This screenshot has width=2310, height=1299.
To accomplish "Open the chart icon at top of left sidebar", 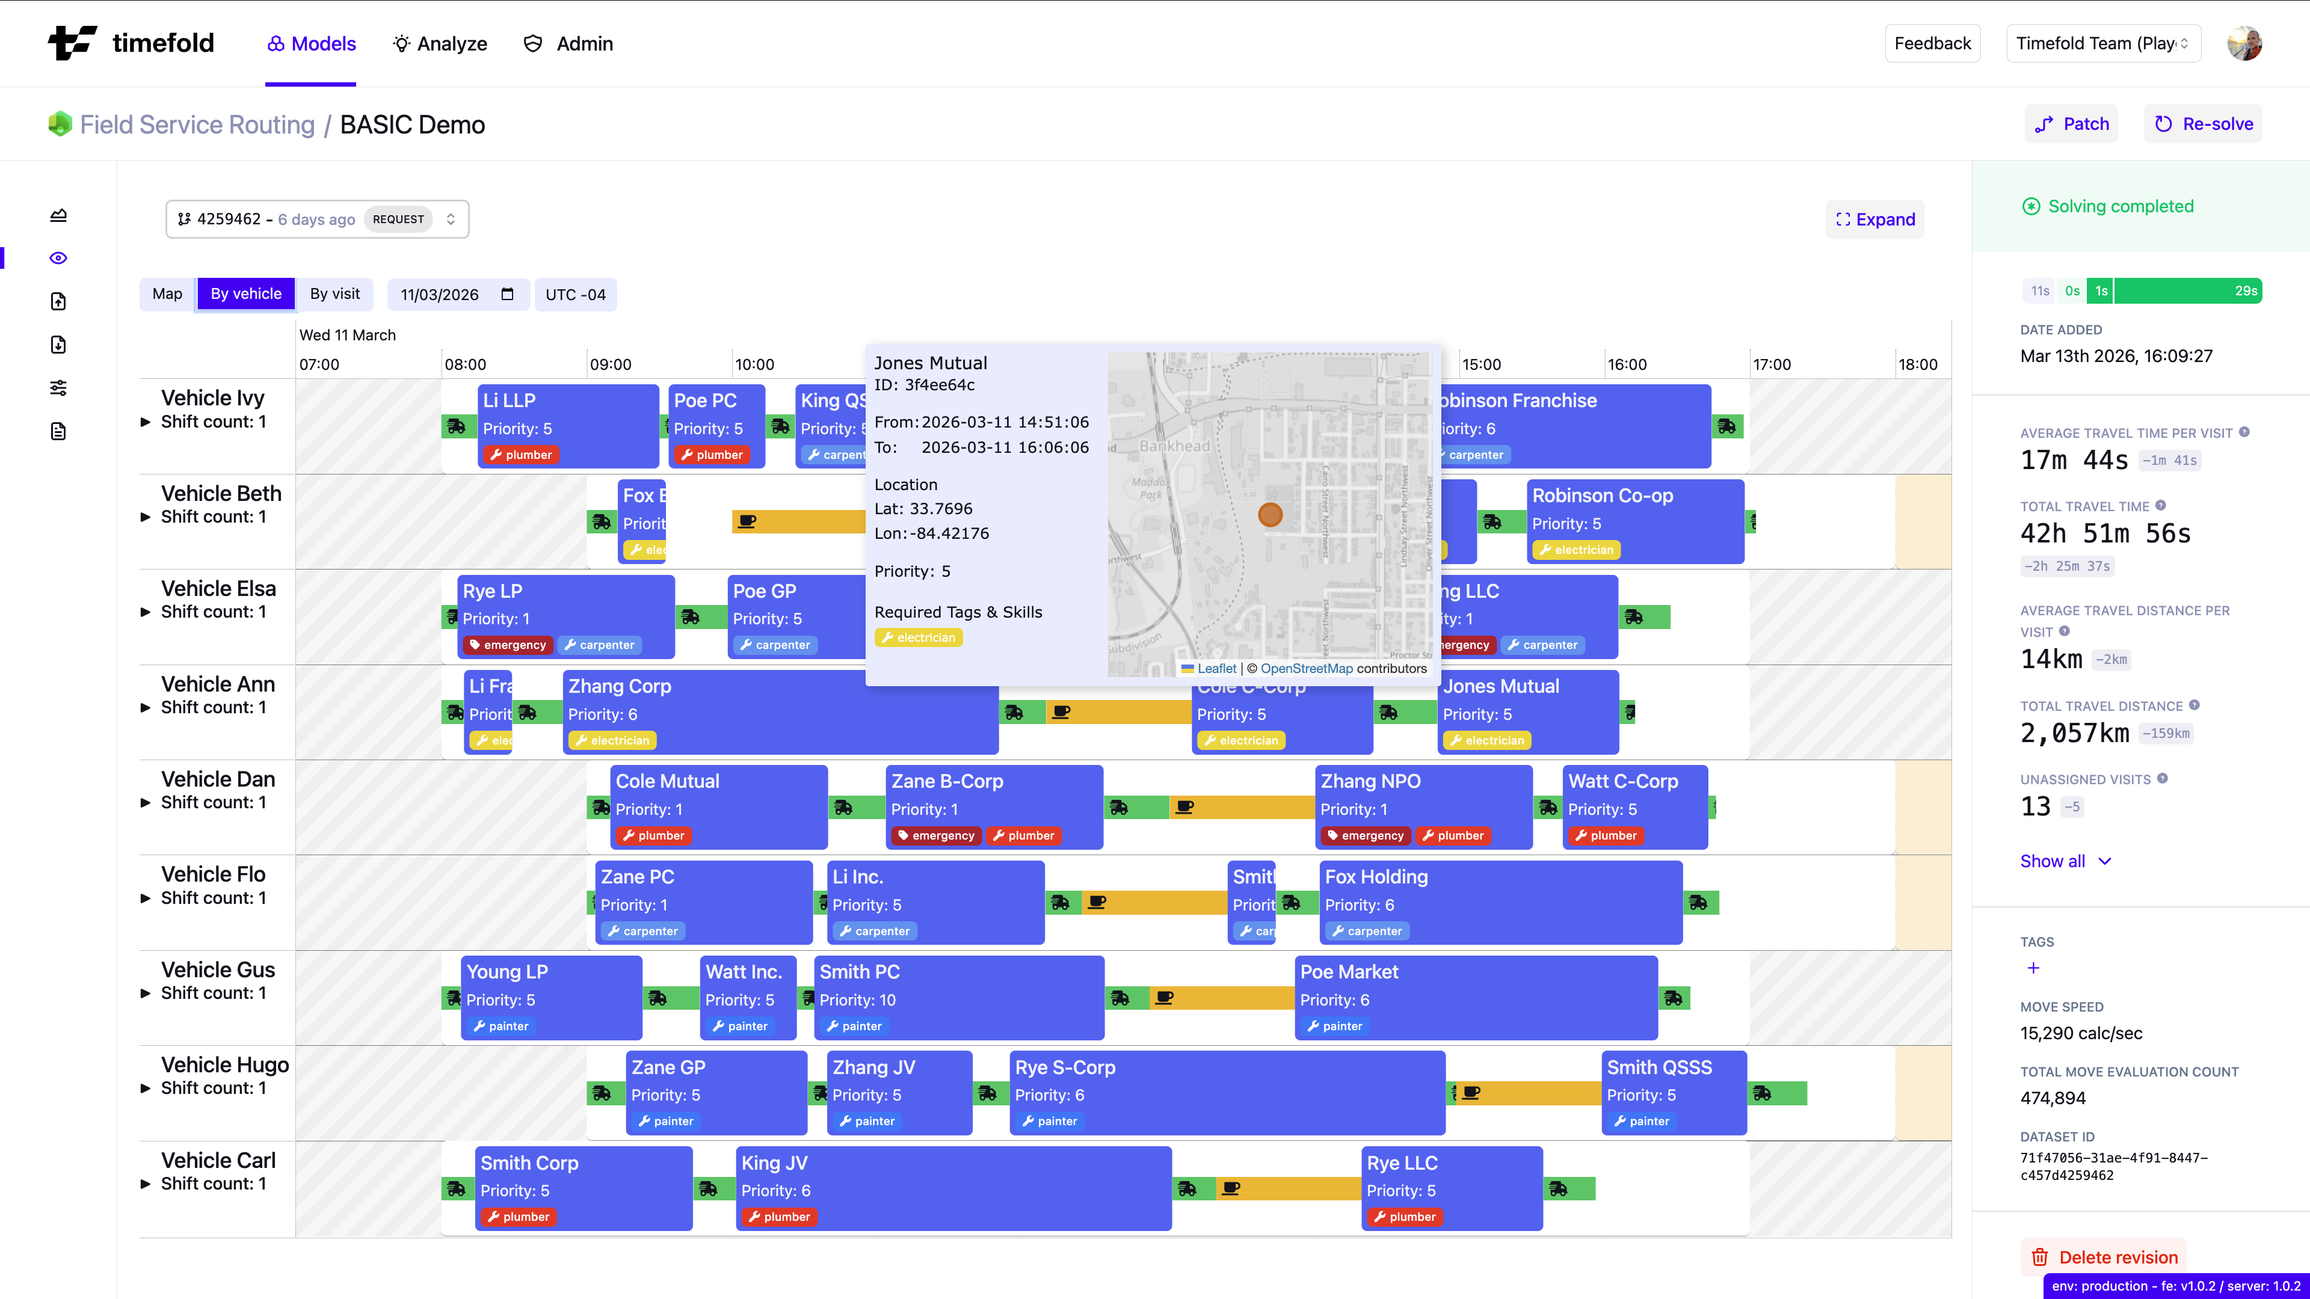I will [x=57, y=214].
